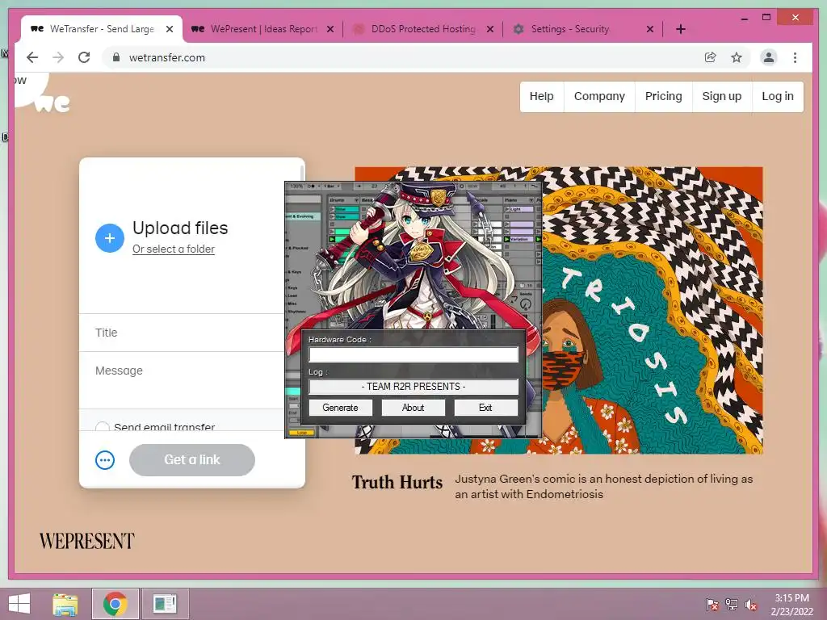
Task: Go back with the browser back arrow
Action: click(32, 57)
